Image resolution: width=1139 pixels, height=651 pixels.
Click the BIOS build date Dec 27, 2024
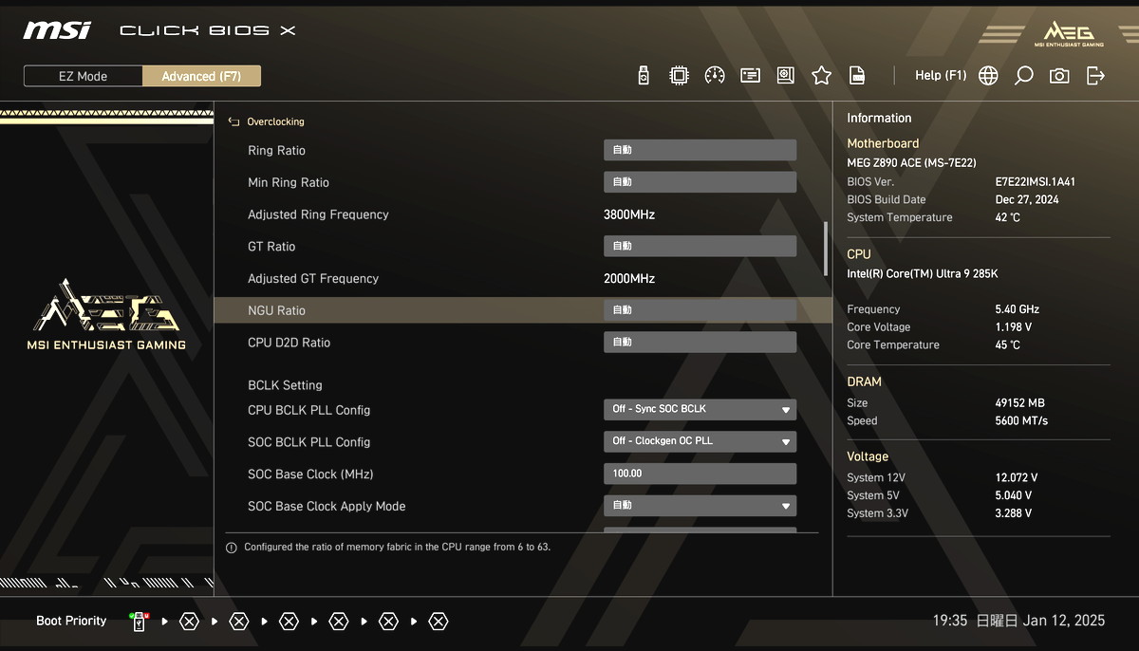pyautogui.click(x=1027, y=199)
